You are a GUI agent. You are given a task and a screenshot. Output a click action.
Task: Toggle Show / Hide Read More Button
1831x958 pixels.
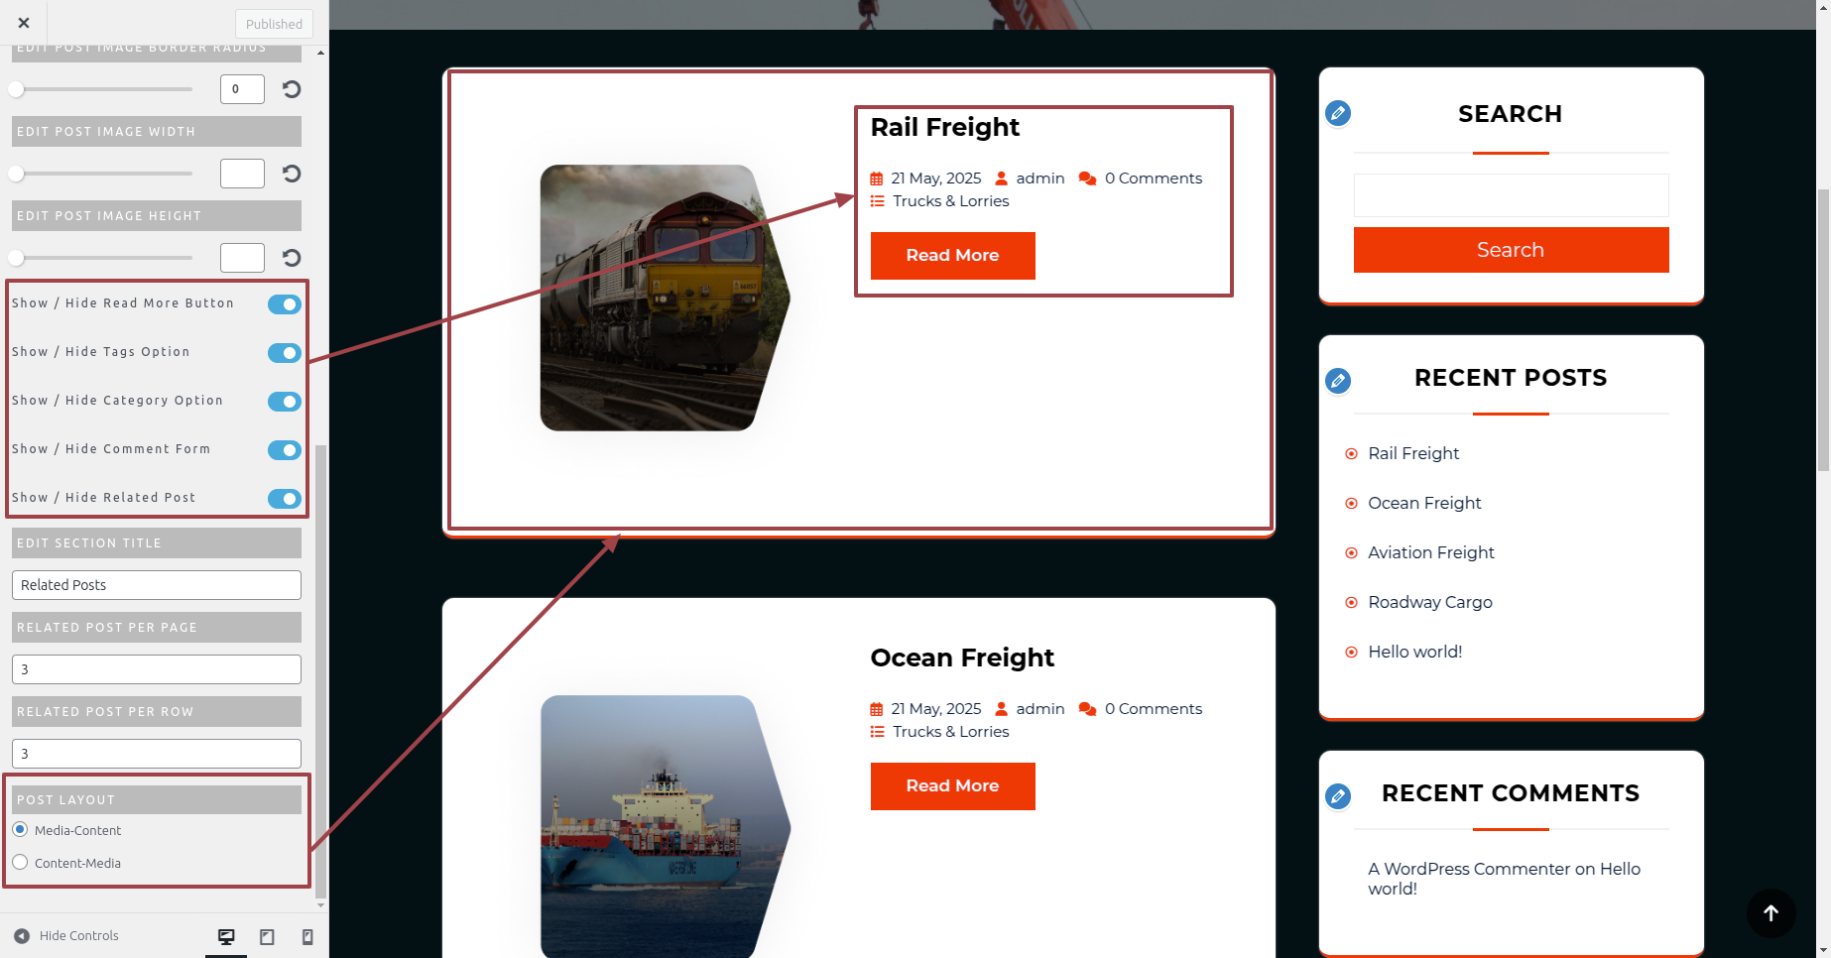click(x=285, y=304)
